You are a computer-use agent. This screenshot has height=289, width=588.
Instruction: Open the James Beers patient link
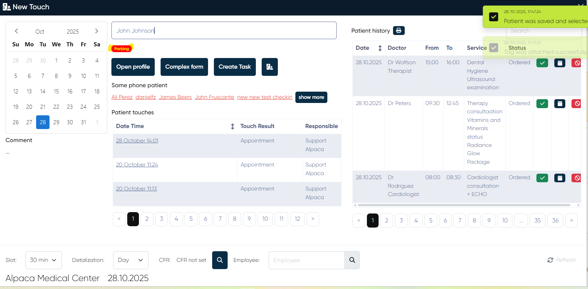click(x=175, y=97)
